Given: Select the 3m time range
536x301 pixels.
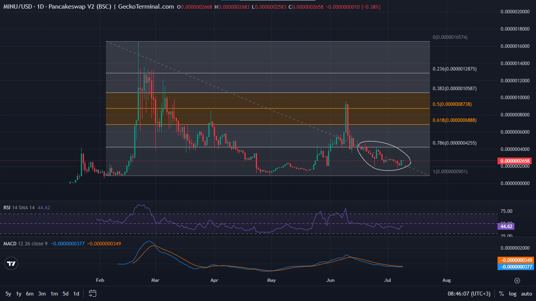Looking at the screenshot, I should click(42, 294).
